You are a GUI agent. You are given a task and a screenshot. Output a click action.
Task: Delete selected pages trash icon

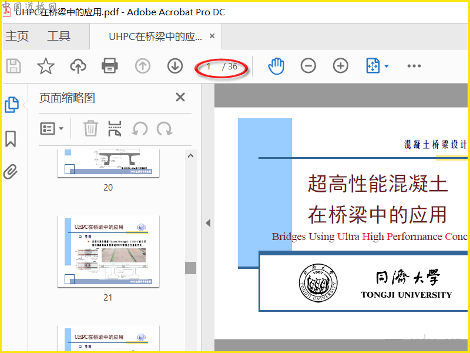pos(90,128)
